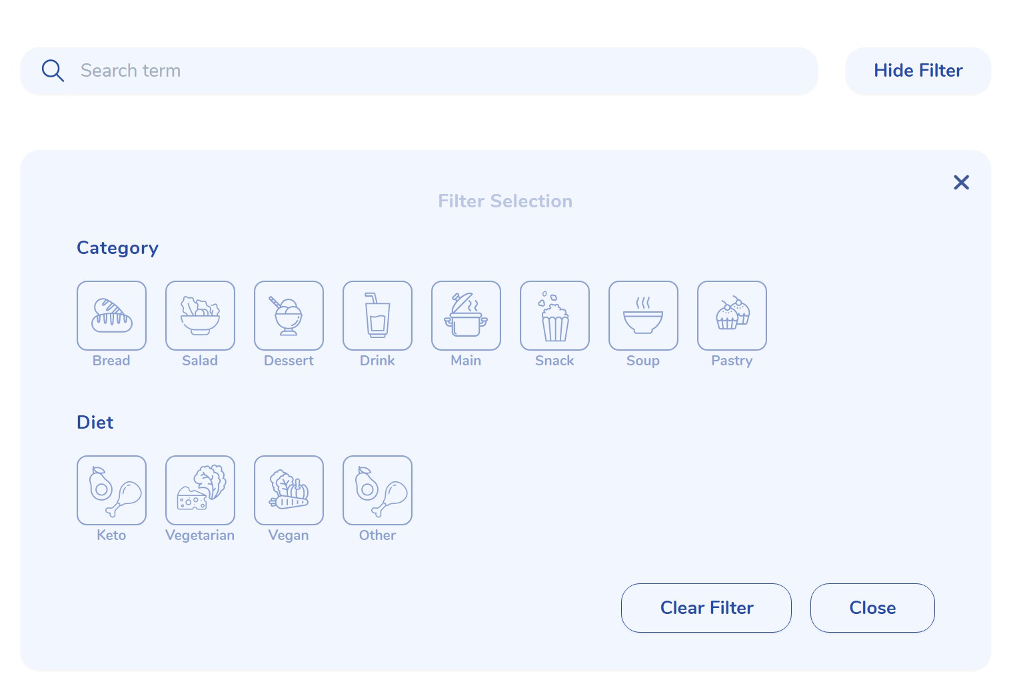
Task: Choose the Salad category icon
Action: (x=200, y=315)
